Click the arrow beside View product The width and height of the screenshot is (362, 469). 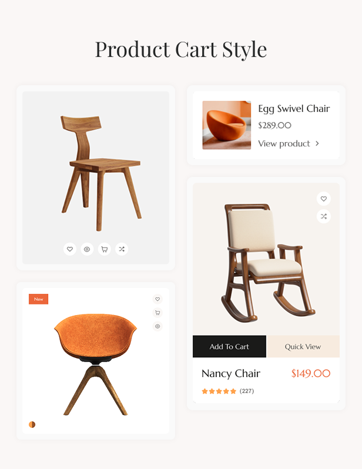tap(317, 143)
